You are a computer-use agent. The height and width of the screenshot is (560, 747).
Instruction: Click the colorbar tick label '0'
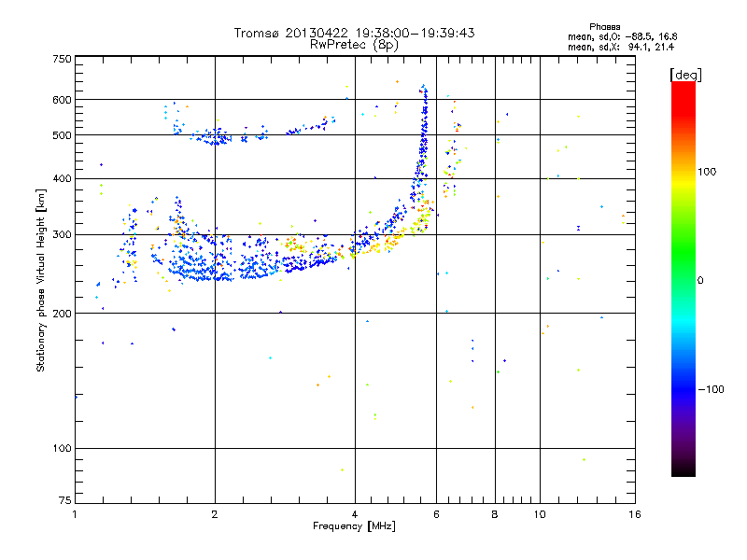point(700,281)
